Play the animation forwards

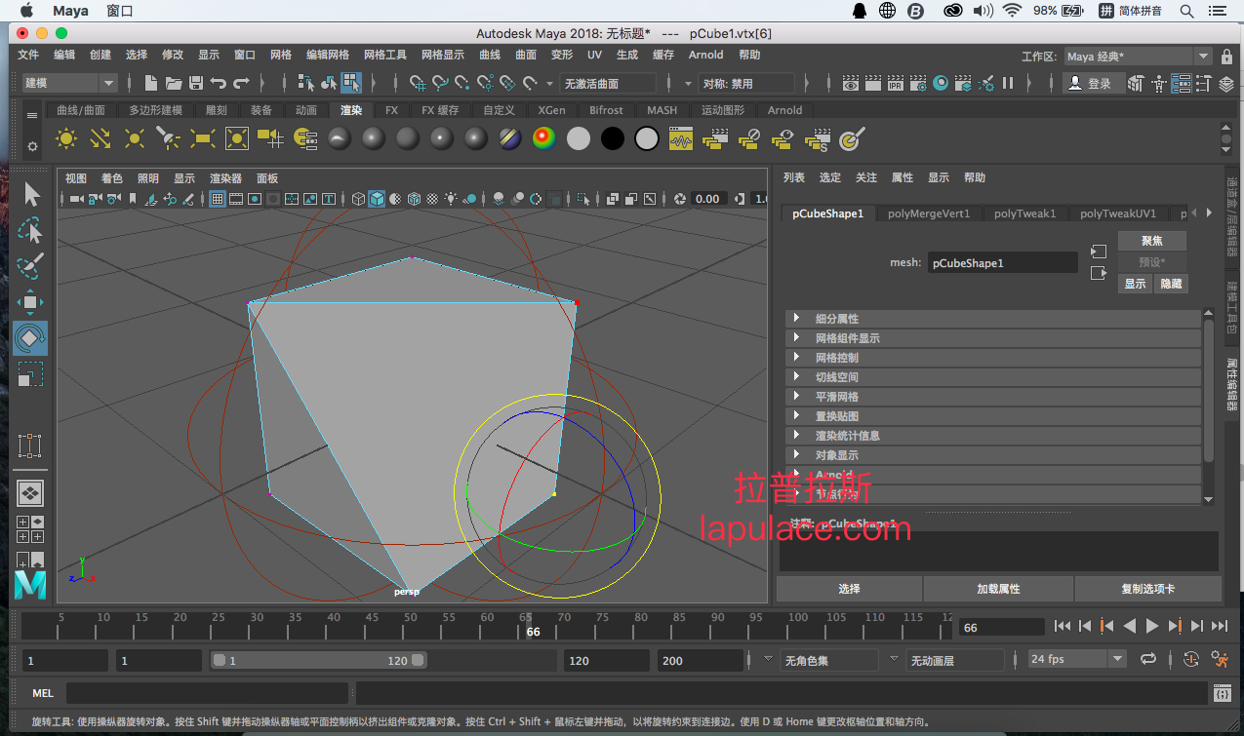pos(1152,626)
